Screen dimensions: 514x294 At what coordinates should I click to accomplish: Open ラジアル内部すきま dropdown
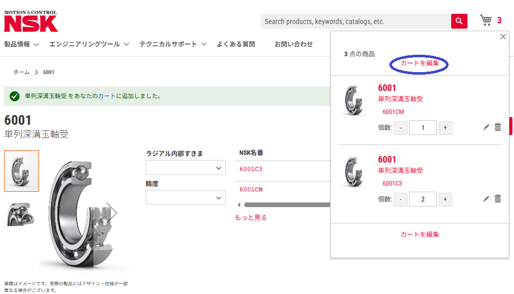(x=185, y=168)
